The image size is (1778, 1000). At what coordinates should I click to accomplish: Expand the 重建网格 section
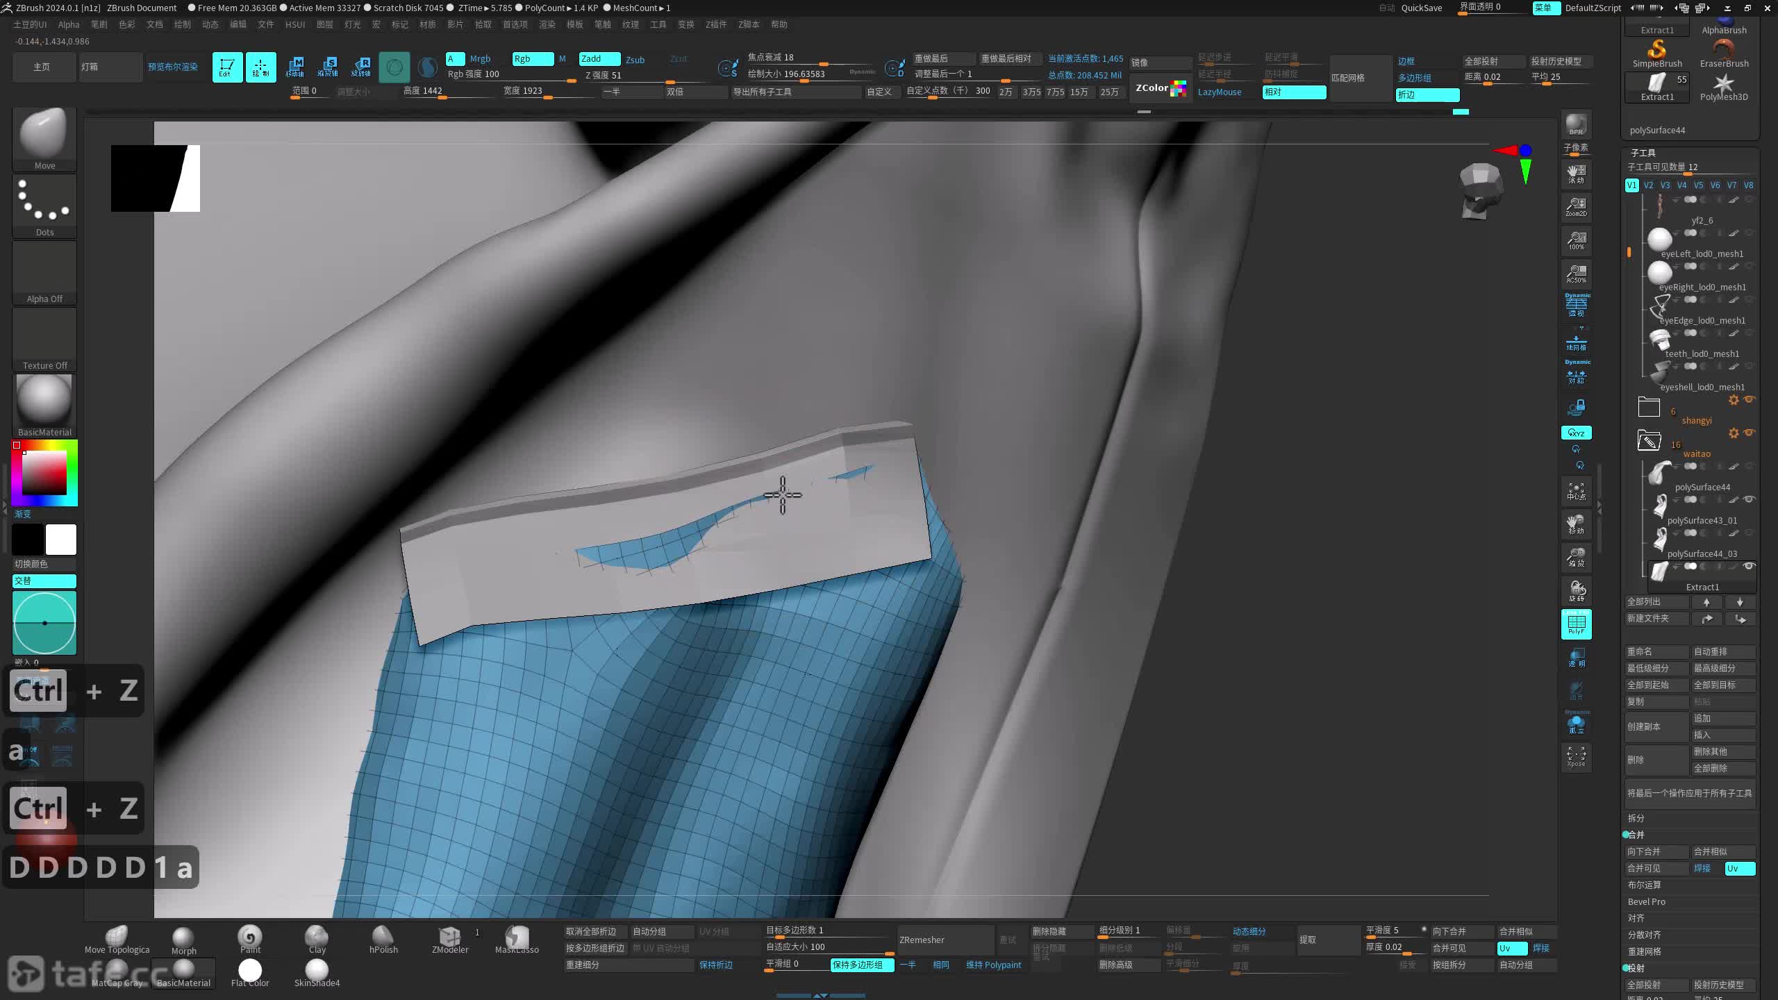pyautogui.click(x=1644, y=951)
